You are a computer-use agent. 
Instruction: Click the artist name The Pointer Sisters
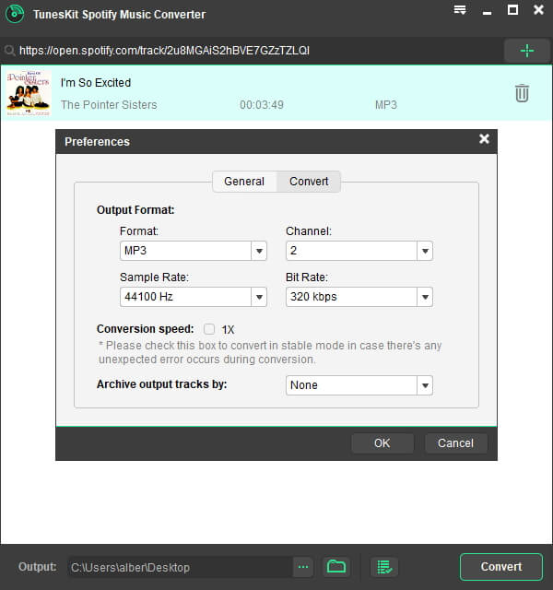pos(109,105)
